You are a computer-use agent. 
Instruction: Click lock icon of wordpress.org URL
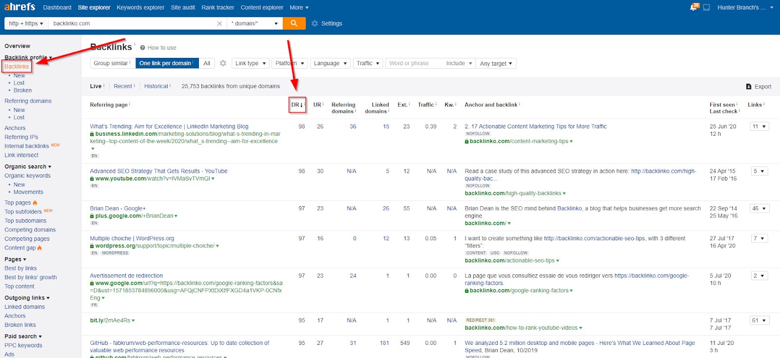point(92,246)
